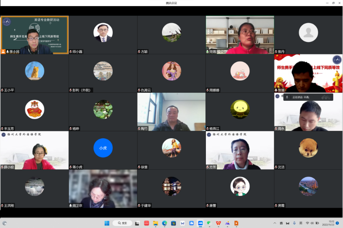Click the muted mic icon beside 周卫京
The height and width of the screenshot is (228, 343).
click(x=71, y=206)
